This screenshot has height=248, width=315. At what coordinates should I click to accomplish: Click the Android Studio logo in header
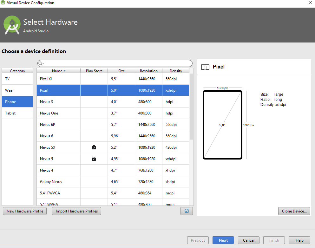tap(12, 25)
